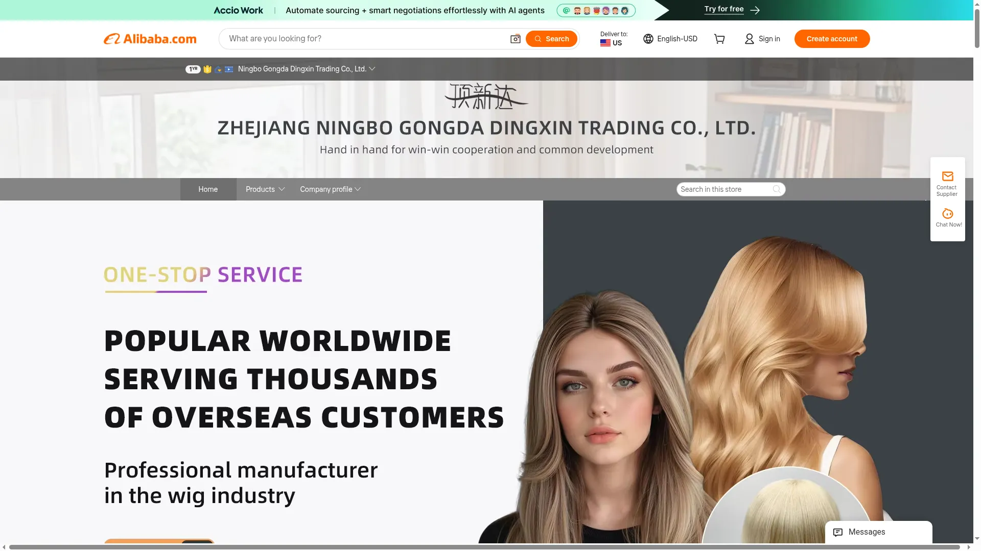Click the ONE-STOP SERVICE heading
The width and height of the screenshot is (981, 551).
coord(203,275)
